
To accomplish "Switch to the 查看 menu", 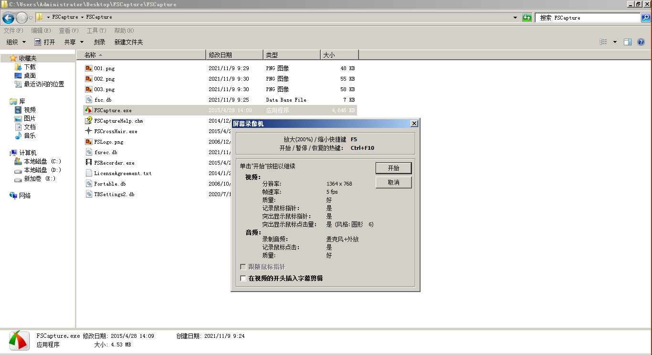I will tap(68, 30).
